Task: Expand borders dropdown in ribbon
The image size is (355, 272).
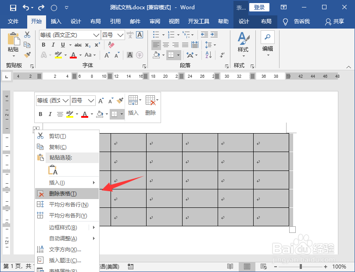Action: tap(179, 55)
